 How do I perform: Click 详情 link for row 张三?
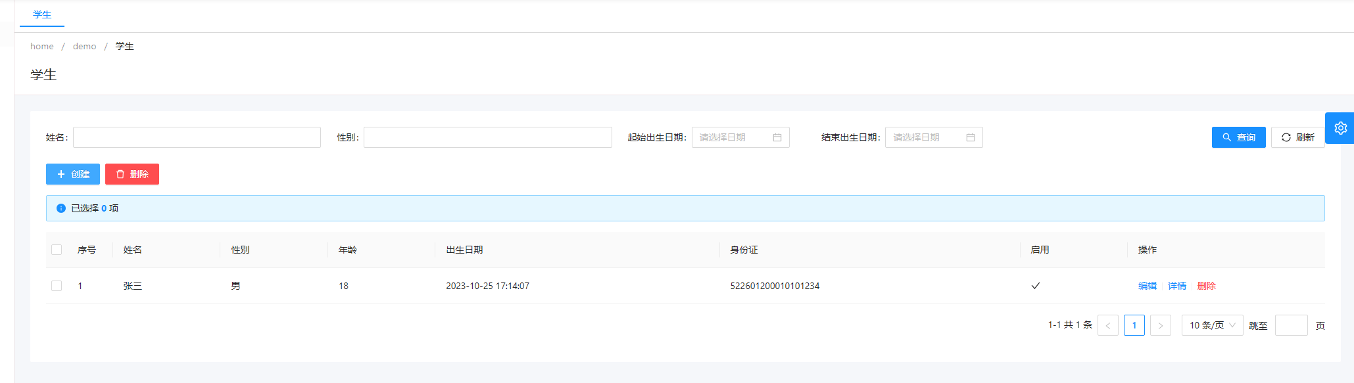point(1177,286)
